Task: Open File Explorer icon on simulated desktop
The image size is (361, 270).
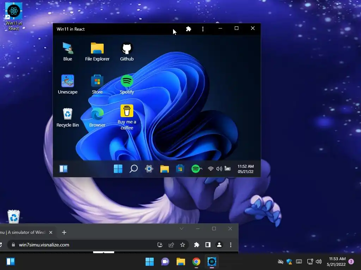Action: pos(97,52)
